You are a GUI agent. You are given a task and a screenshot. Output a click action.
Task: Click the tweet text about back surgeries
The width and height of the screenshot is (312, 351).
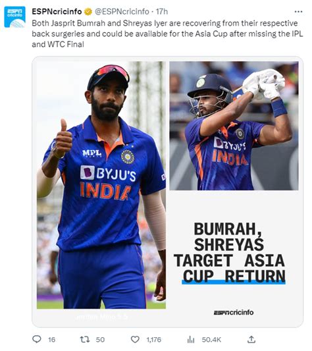pos(167,34)
